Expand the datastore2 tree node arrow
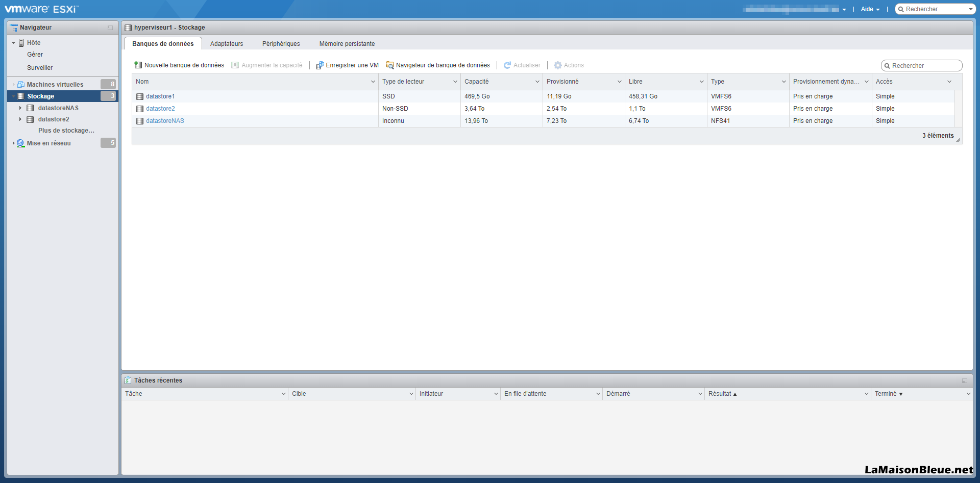 point(20,119)
